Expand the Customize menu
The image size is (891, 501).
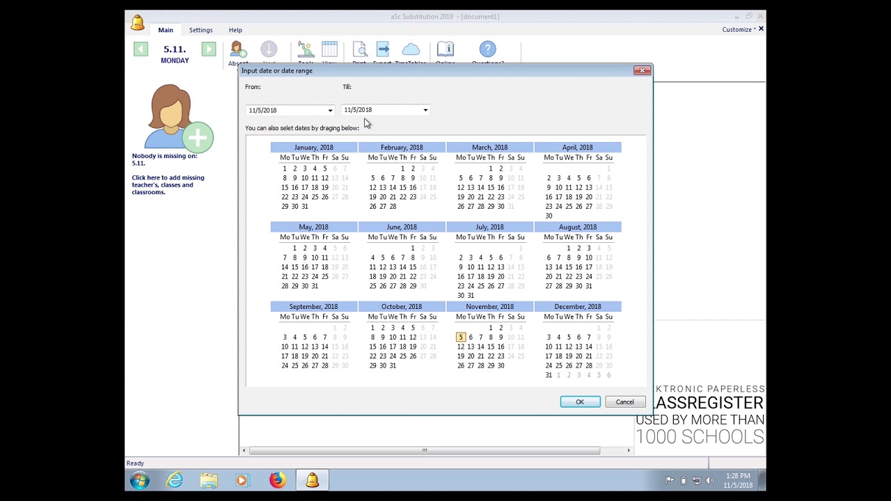coord(739,29)
